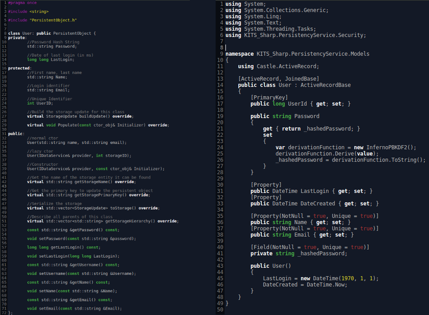Click the '#pragma once' directive
Screen dimensions: 429x315
(20, 3)
